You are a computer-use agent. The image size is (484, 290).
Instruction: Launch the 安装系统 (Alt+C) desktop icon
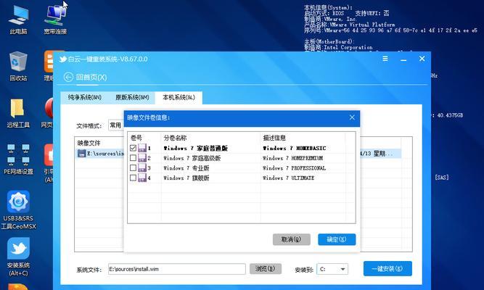19,257
